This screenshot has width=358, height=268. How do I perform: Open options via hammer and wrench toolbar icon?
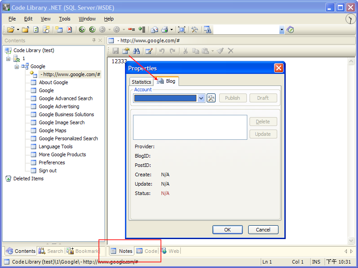195,29
